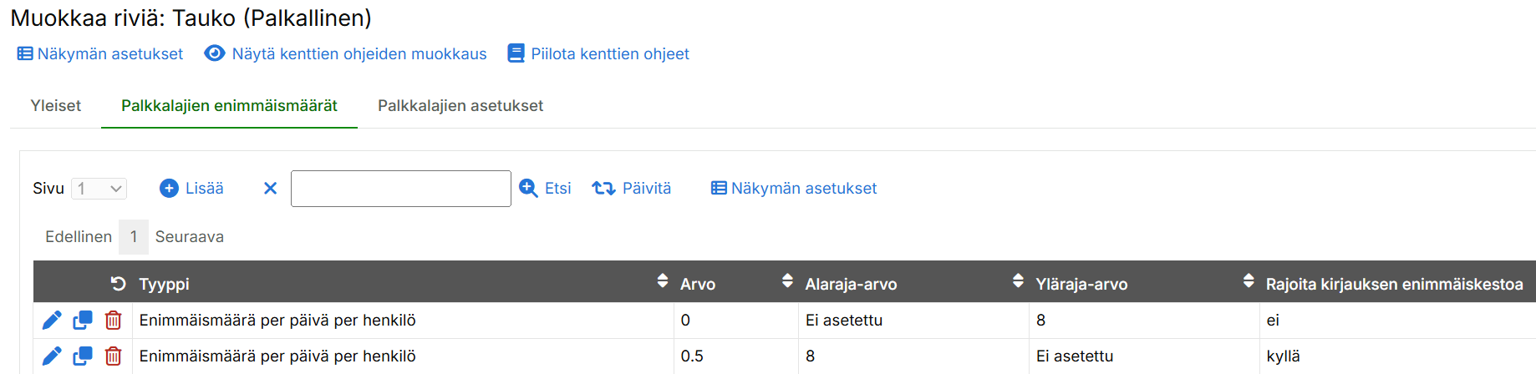The width and height of the screenshot is (1536, 374).
Task: Click the search text input field
Action: point(401,189)
